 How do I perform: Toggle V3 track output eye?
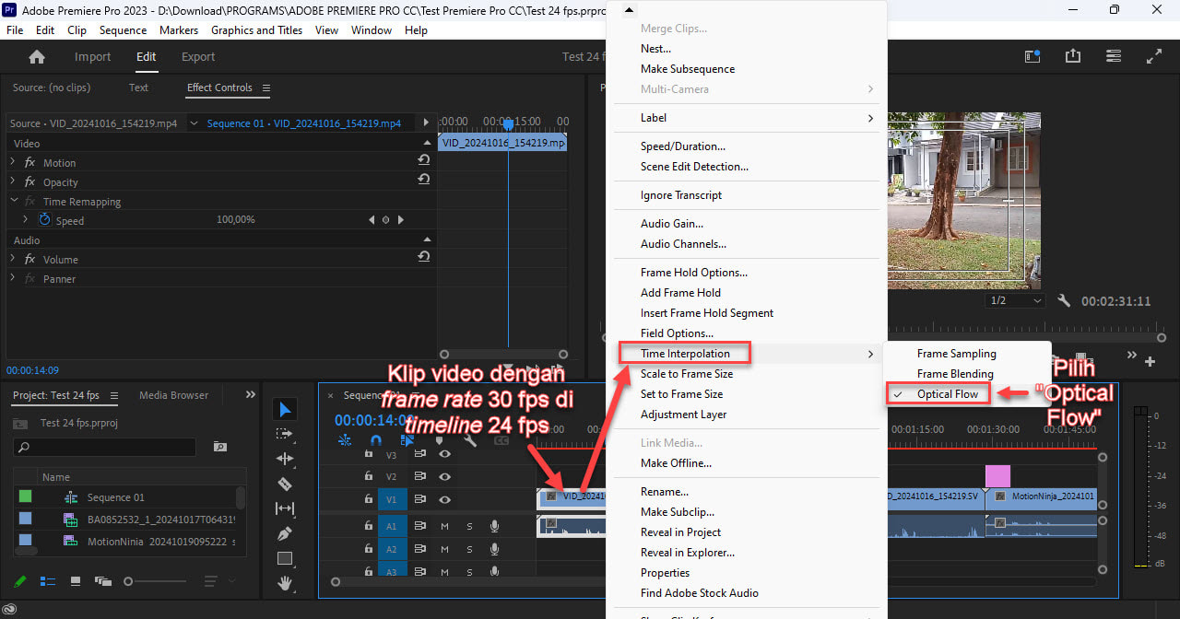click(445, 455)
